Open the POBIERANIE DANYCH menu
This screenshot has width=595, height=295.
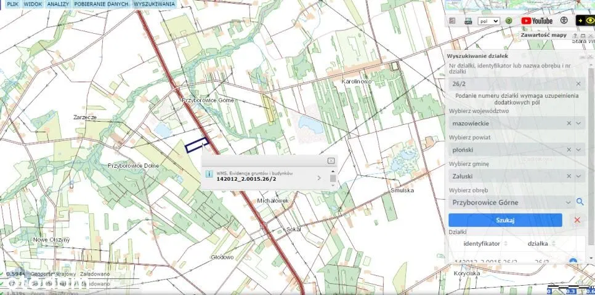pyautogui.click(x=101, y=4)
